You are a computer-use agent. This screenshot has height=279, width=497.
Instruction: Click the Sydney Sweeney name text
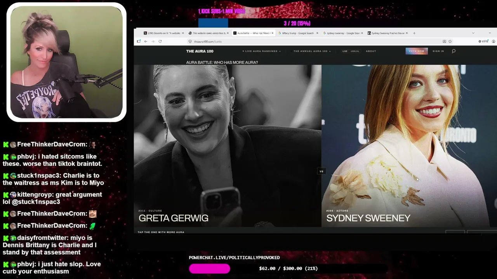[368, 218]
